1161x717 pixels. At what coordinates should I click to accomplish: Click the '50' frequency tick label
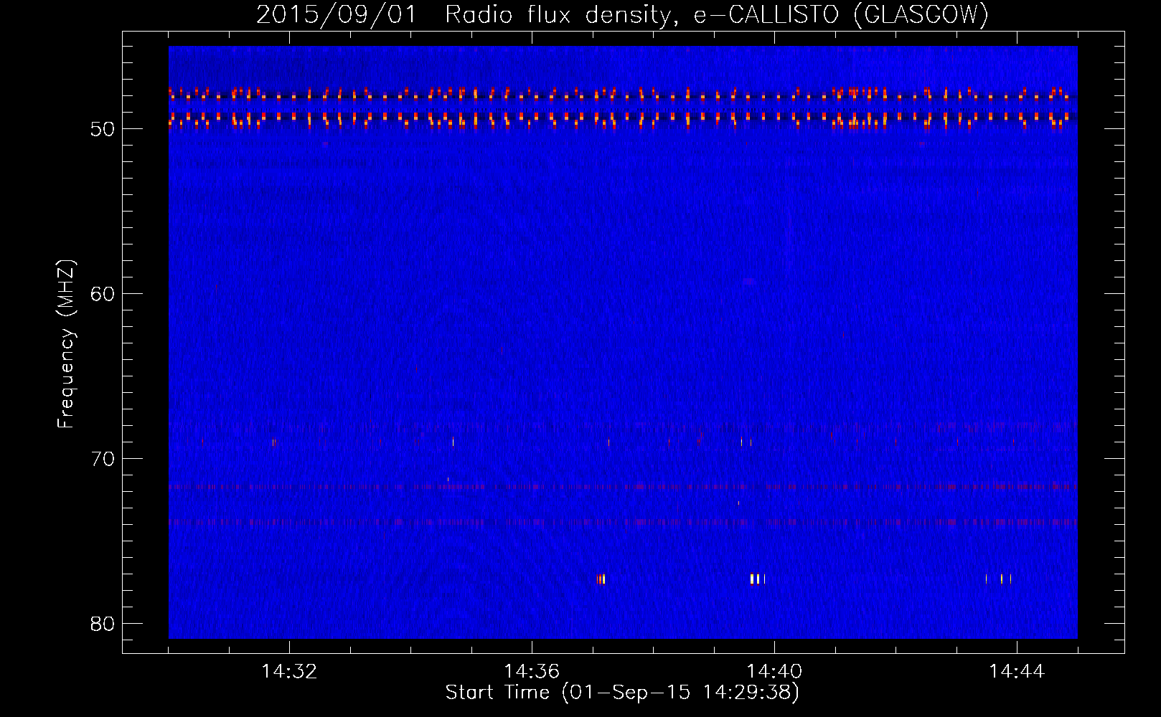[x=103, y=129]
